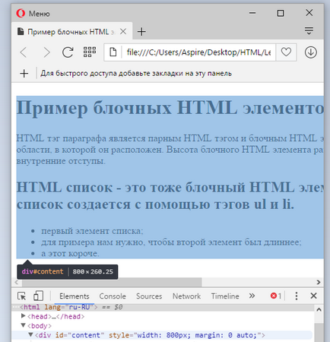Open the tab menu icon at right

click(x=309, y=30)
